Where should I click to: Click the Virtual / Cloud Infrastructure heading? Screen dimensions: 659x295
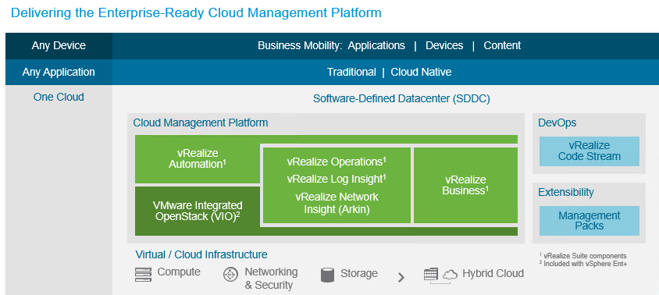[x=201, y=254]
